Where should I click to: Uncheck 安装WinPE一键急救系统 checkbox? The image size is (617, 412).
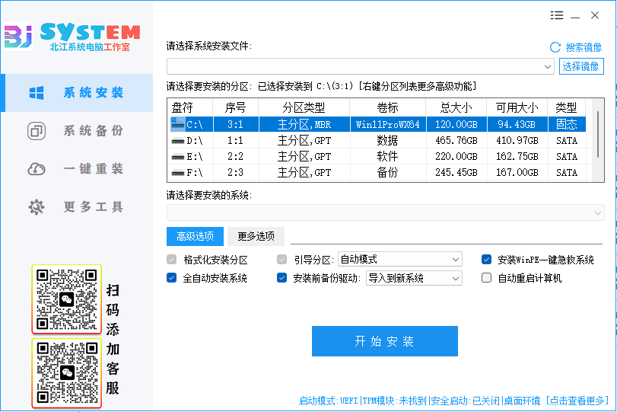point(486,260)
